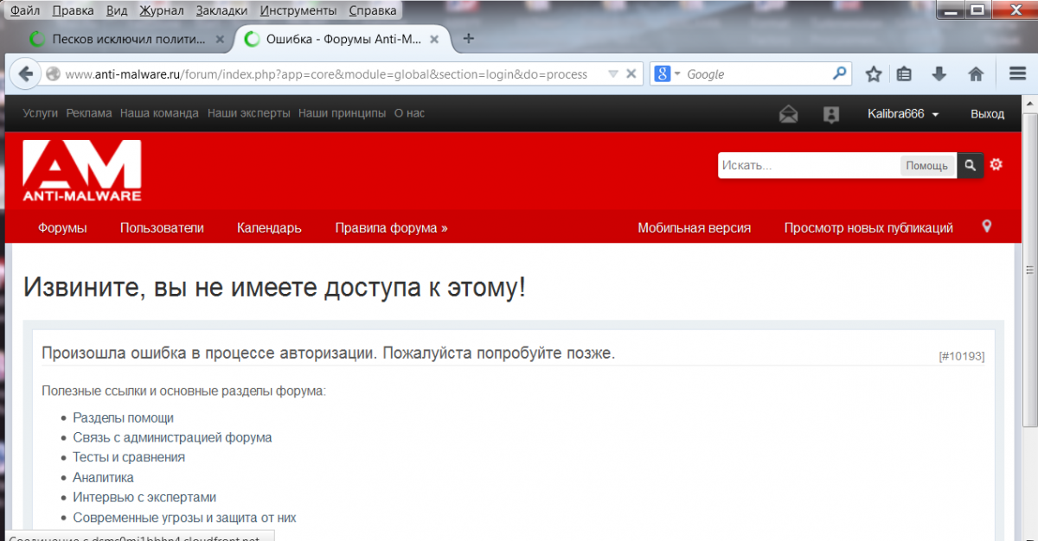Open the notifications icon beside Kalibra666
Screen dimensions: 1038x541
pos(831,114)
